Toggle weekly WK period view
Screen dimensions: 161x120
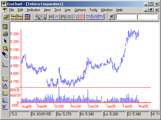(95, 17)
